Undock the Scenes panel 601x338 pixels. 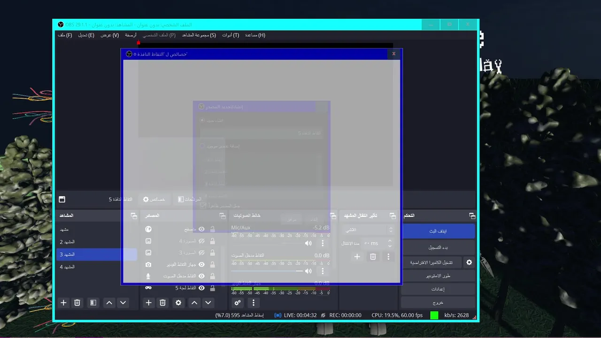coord(134,215)
